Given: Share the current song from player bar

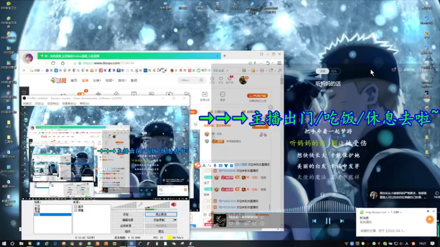Looking at the screenshot, I should [x=254, y=223].
